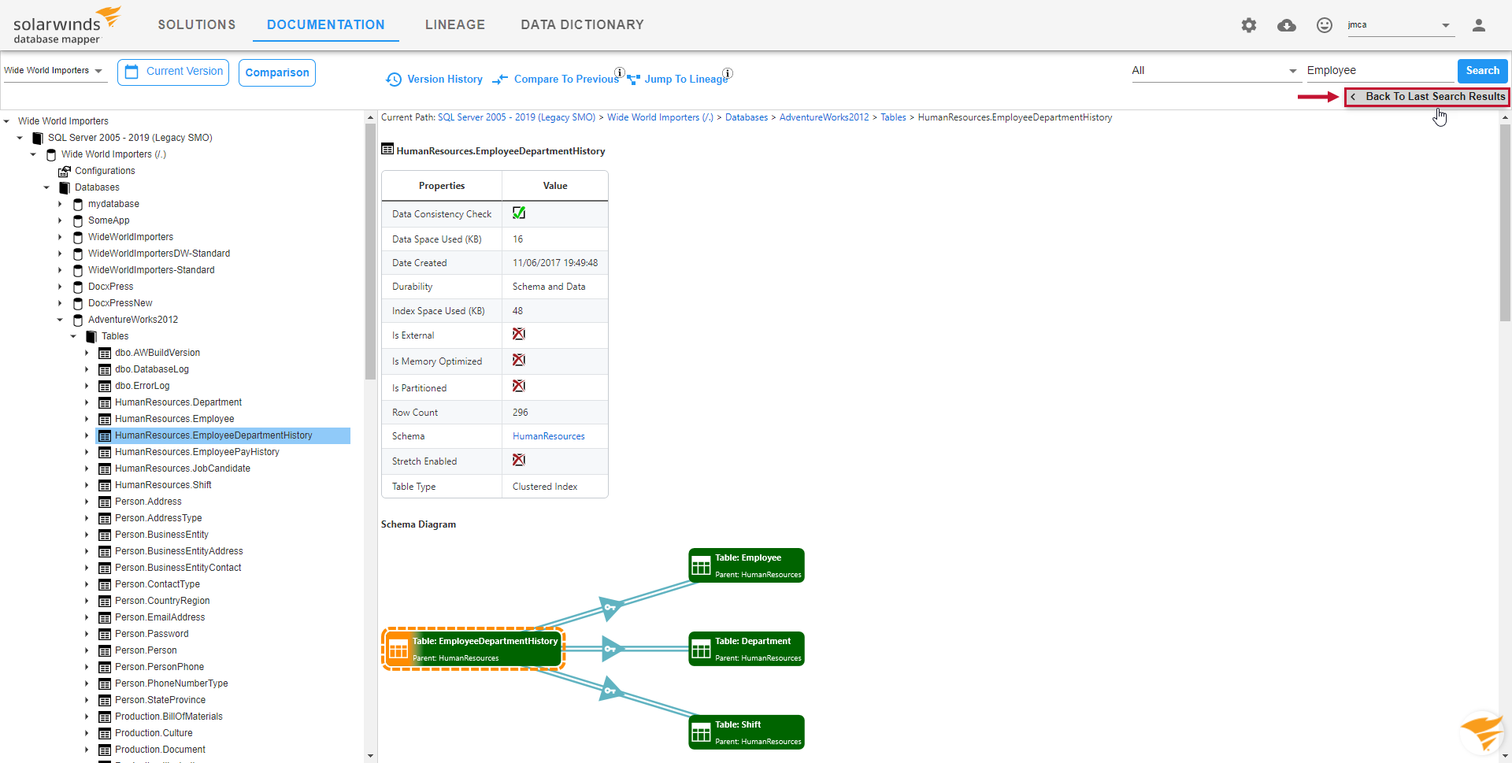
Task: Click the Current Version button
Action: tap(173, 72)
